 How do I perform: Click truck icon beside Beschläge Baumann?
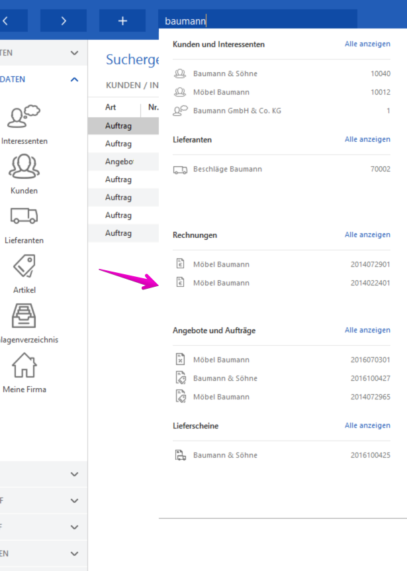[180, 170]
